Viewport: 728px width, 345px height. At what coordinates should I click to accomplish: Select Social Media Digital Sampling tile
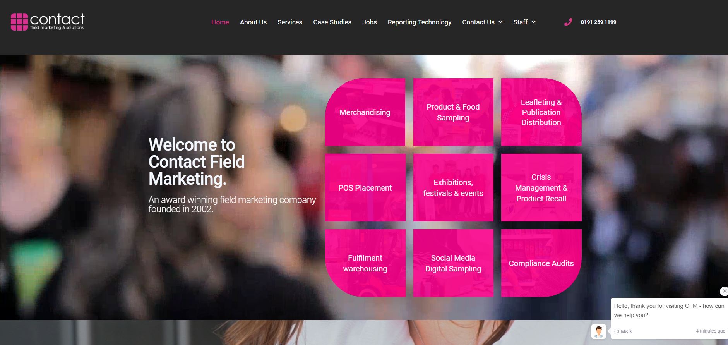point(453,263)
